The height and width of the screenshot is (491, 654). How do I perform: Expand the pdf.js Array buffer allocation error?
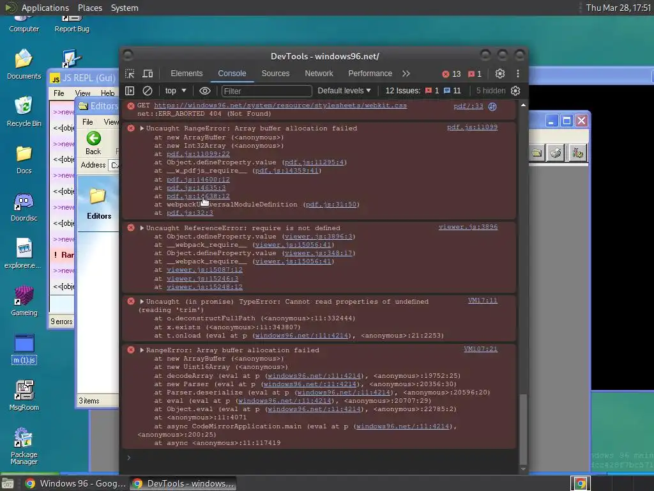point(142,128)
